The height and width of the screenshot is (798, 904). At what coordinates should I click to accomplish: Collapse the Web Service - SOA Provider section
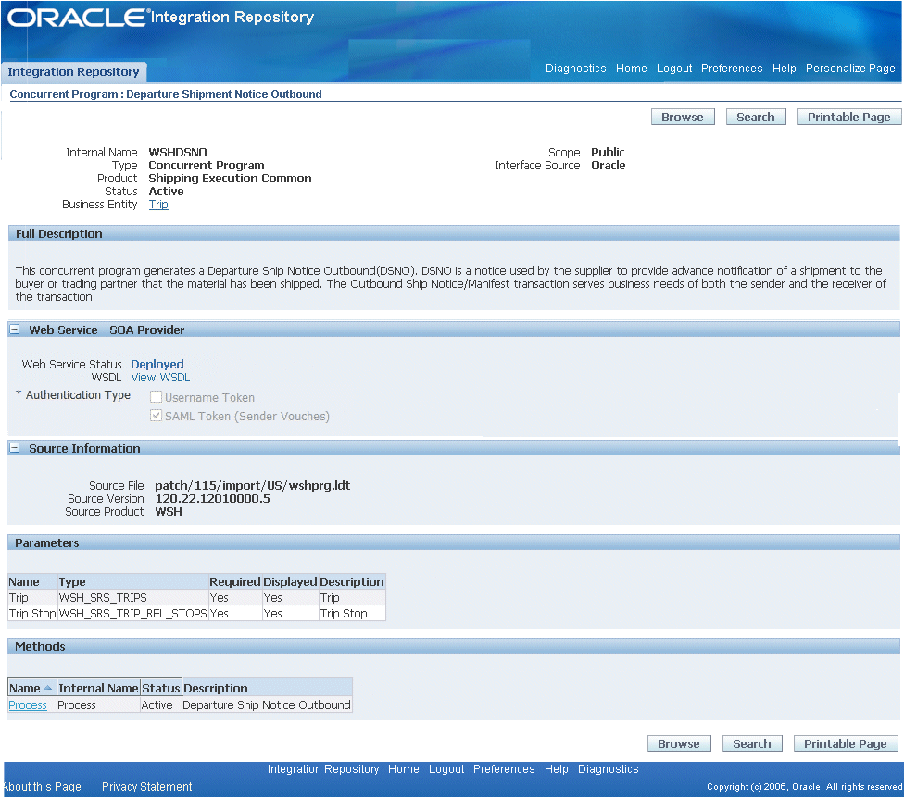pyautogui.click(x=15, y=330)
